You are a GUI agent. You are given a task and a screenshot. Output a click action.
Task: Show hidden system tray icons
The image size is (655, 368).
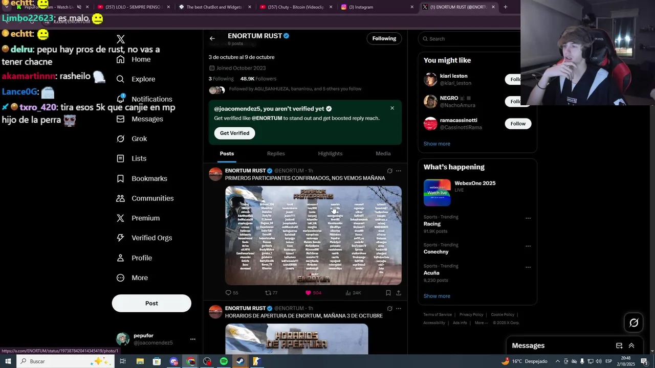[x=557, y=361]
